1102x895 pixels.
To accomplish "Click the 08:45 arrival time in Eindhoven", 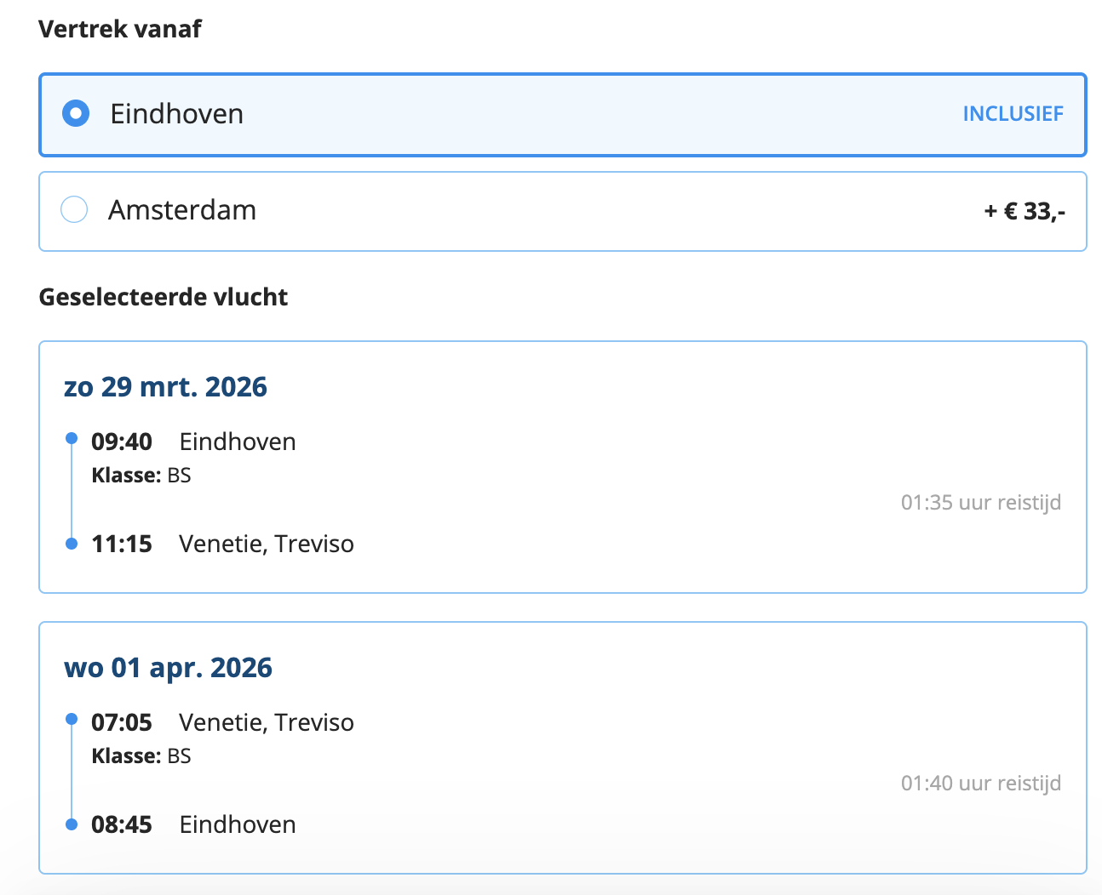I will pos(122,825).
